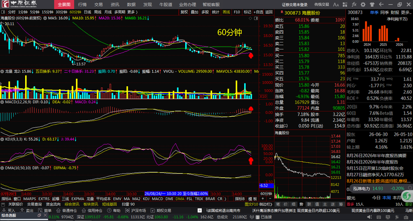
Task: Click the 60分钟 period box below the chart
Action: click(266, 193)
